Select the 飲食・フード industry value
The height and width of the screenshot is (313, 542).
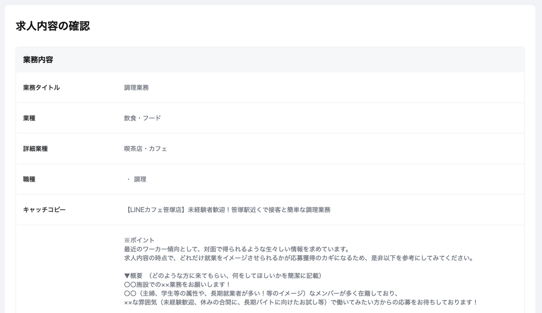[142, 118]
